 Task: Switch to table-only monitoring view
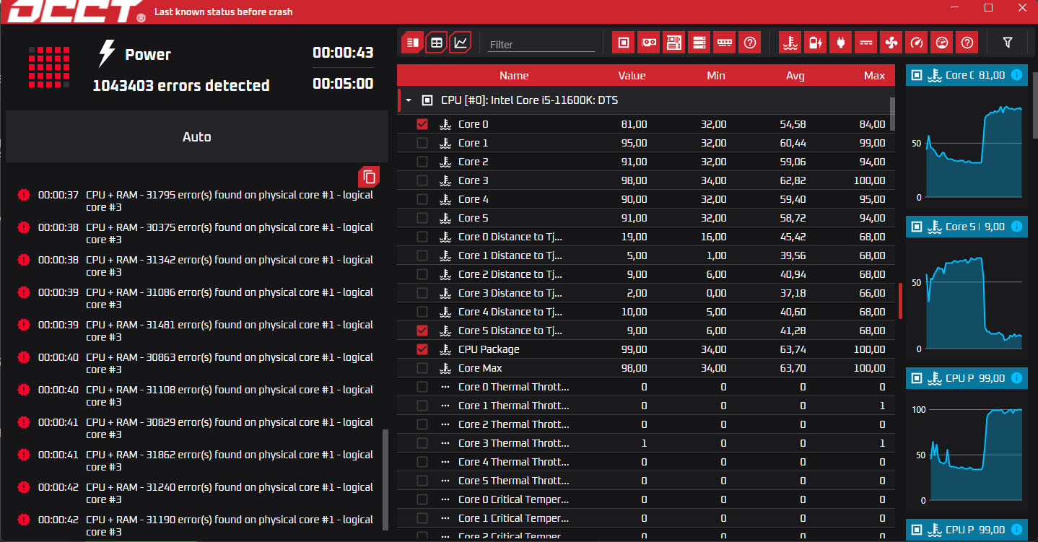(x=437, y=43)
